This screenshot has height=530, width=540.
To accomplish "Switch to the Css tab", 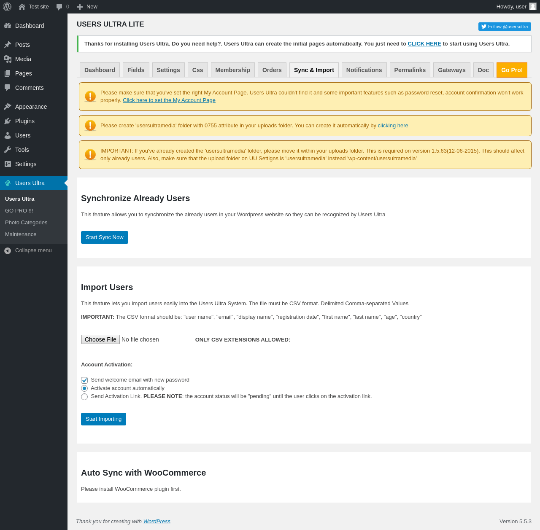I will (198, 70).
